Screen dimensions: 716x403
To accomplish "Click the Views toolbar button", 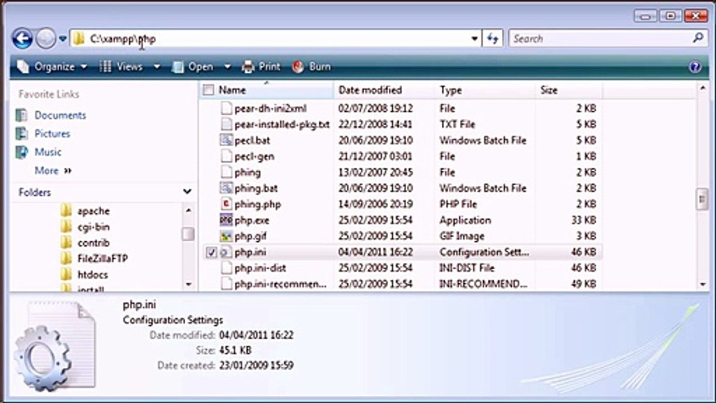I will [122, 67].
